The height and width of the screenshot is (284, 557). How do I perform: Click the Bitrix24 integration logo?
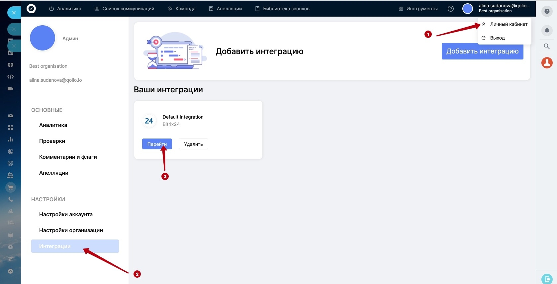pyautogui.click(x=149, y=121)
